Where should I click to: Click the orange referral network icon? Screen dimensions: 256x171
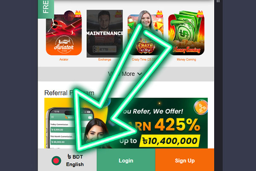pyautogui.click(x=201, y=107)
